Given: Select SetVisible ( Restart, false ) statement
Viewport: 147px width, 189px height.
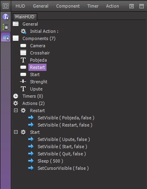Looking at the screenshot, I should pyautogui.click(x=65, y=125).
